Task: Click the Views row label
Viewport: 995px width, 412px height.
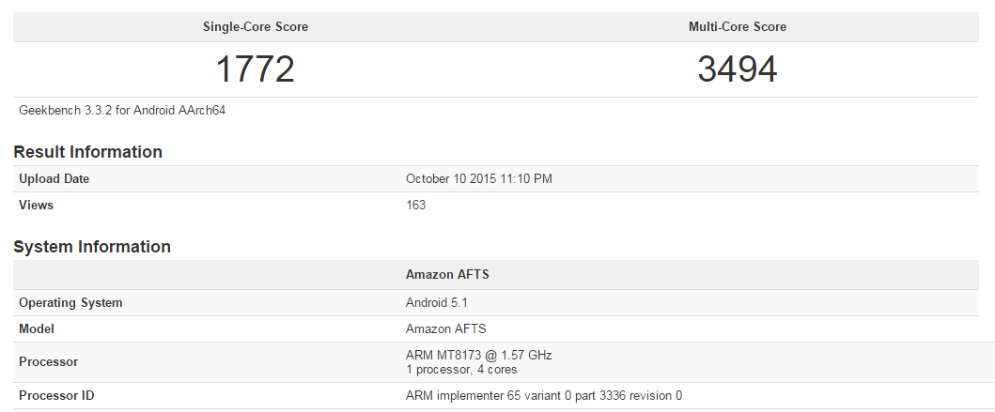Action: [37, 205]
